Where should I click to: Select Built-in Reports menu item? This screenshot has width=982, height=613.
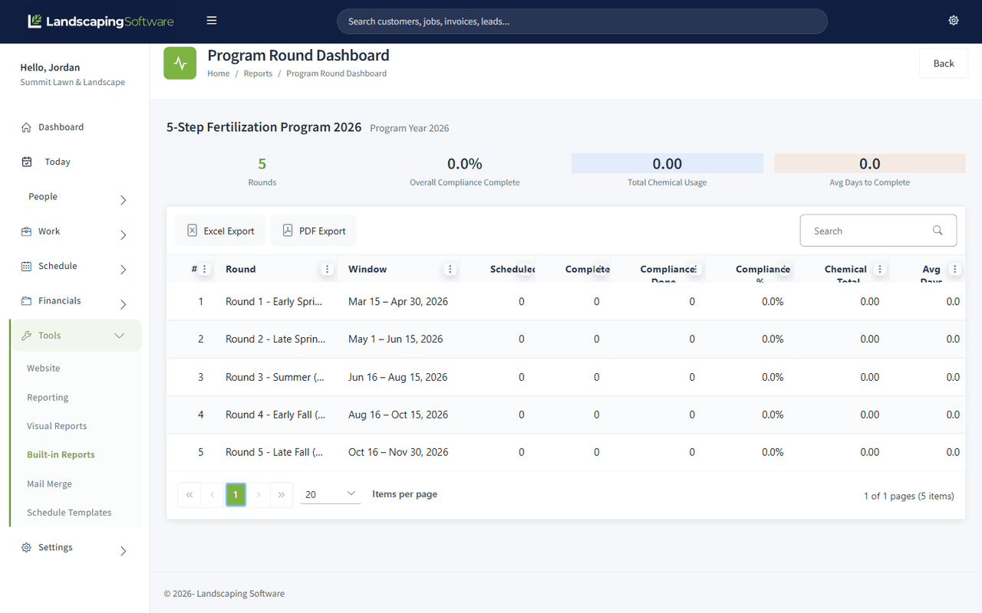(61, 454)
